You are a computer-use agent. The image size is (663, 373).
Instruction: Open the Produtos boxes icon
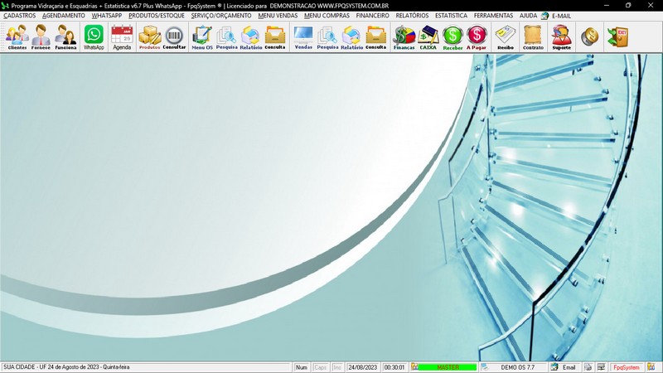pyautogui.click(x=150, y=37)
